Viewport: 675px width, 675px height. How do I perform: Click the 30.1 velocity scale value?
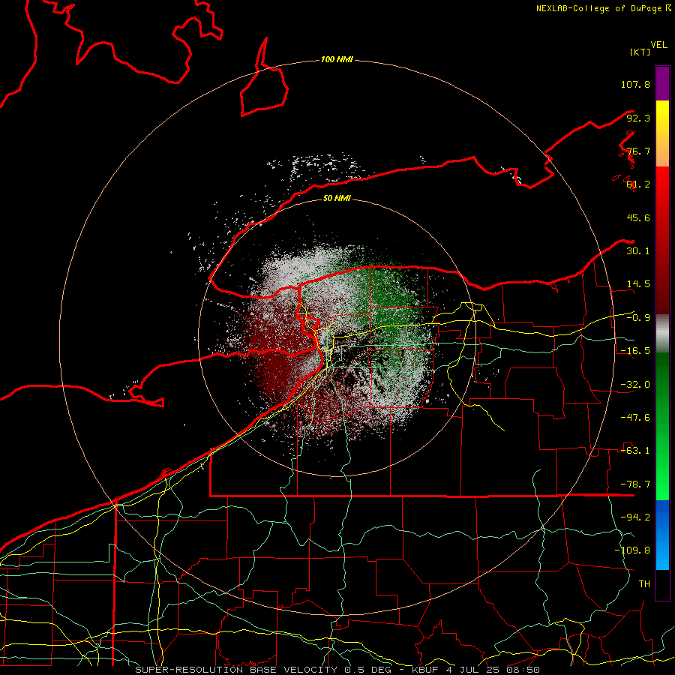click(638, 251)
